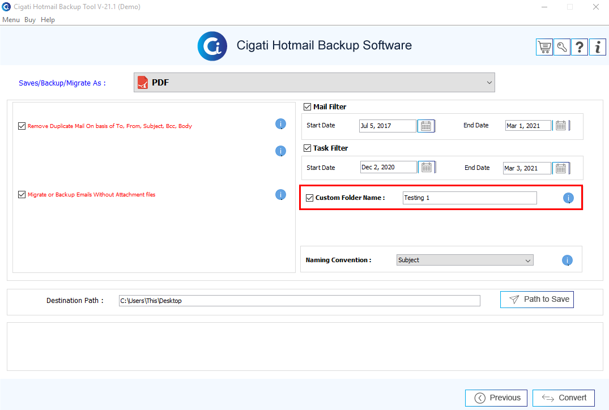Viewport: 609px width, 410px height.
Task: Open the Buy menu
Action: point(30,20)
